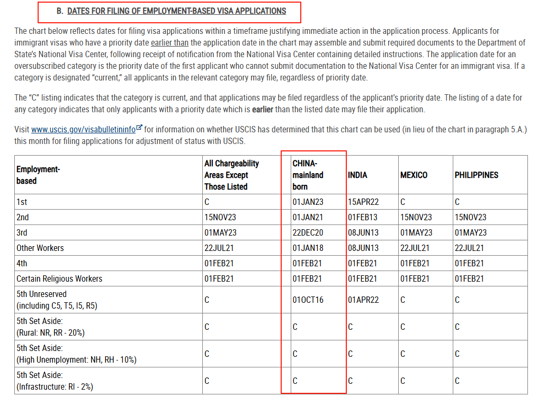Select the 01OCT16 cell for 5th Unreserved
The width and height of the screenshot is (538, 405).
(308, 300)
